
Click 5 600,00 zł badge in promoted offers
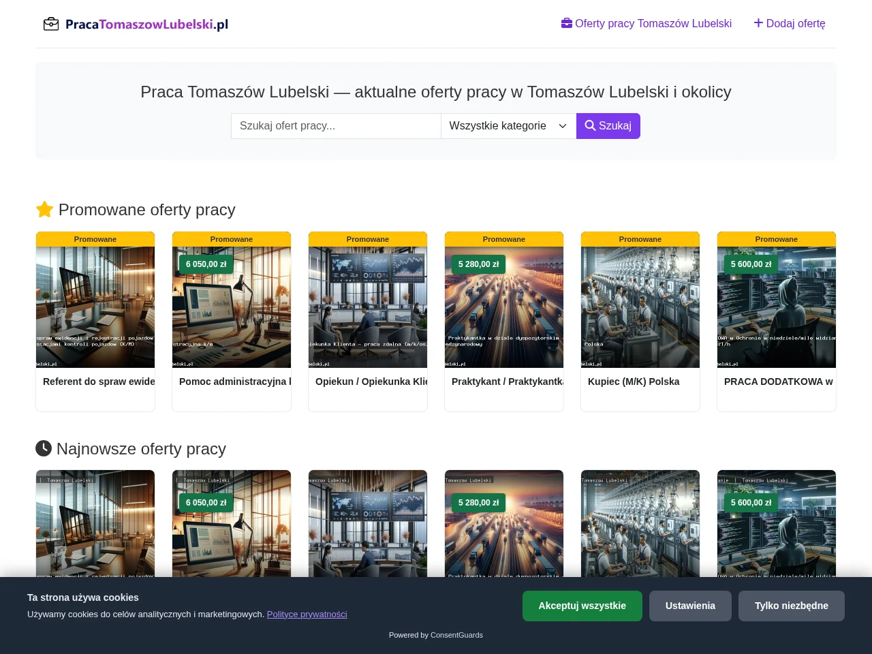[751, 264]
